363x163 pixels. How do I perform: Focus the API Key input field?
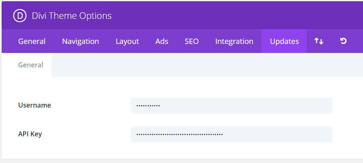click(231, 134)
